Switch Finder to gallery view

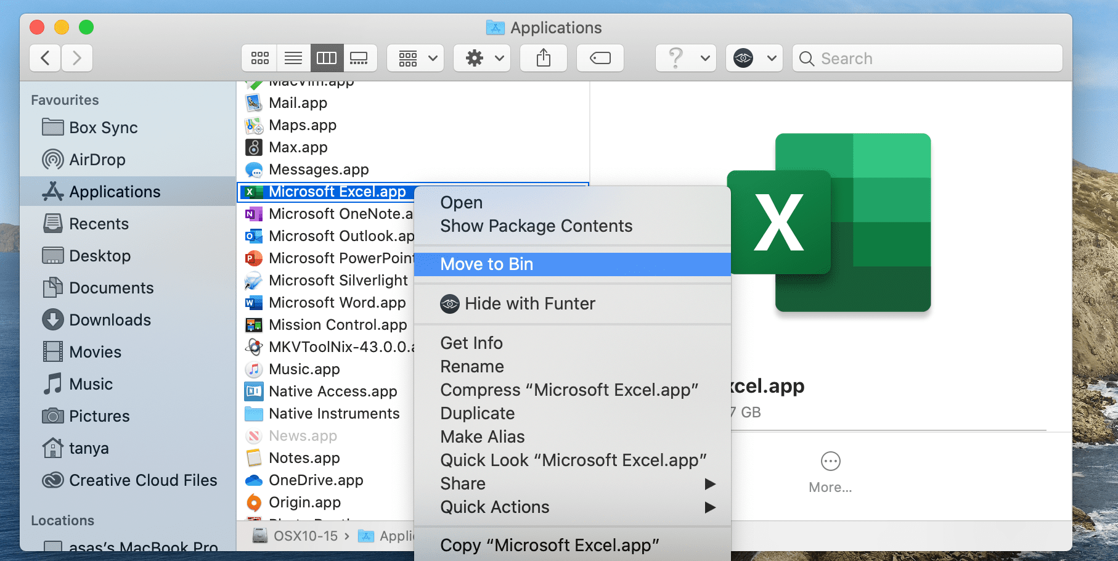360,57
